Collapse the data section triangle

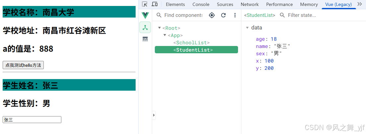(x=247, y=28)
